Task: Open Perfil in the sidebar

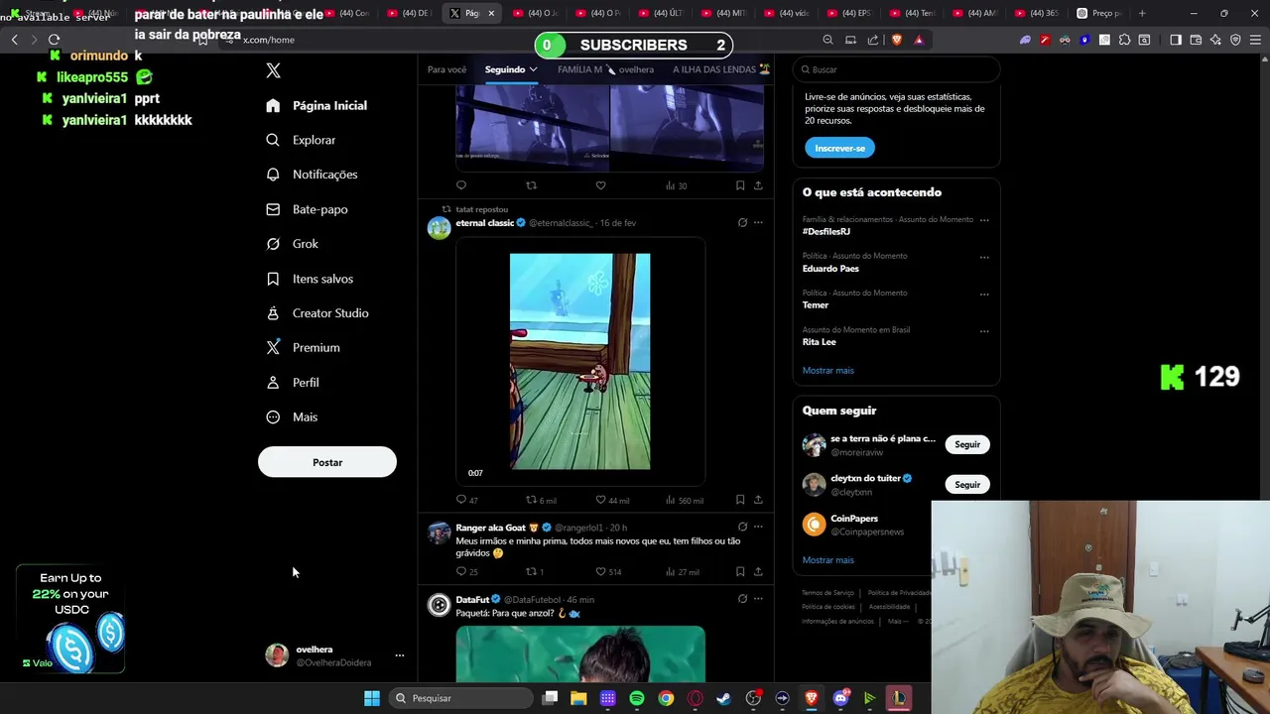Action: click(293, 383)
